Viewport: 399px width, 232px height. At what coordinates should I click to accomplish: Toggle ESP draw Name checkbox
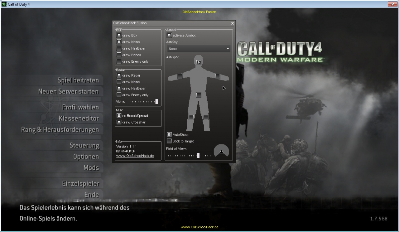[x=119, y=42]
